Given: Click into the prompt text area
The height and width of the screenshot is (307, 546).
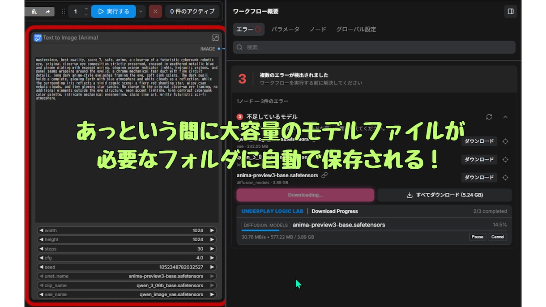Looking at the screenshot, I should coord(127,139).
